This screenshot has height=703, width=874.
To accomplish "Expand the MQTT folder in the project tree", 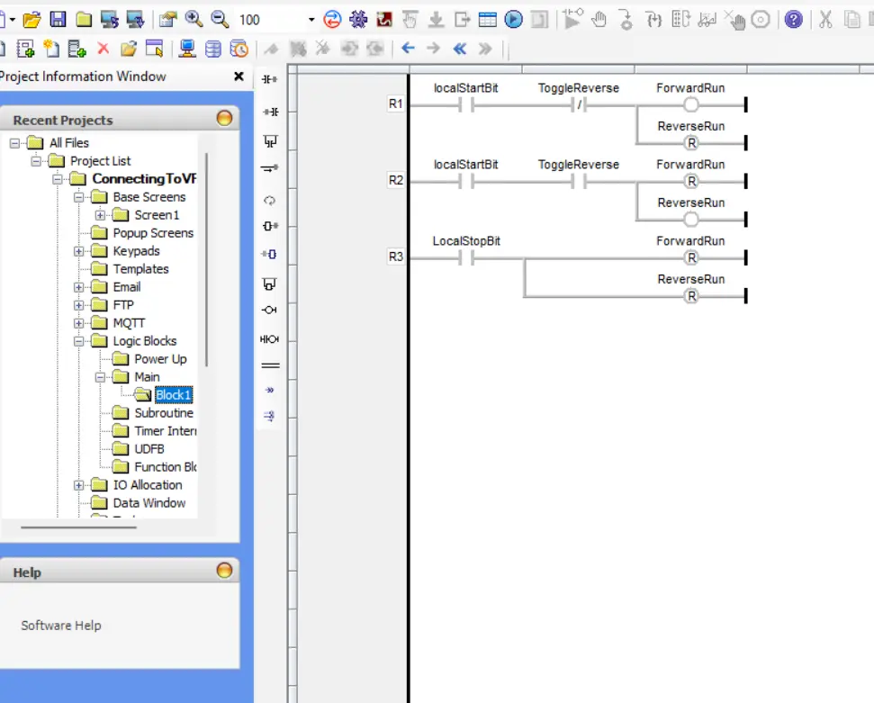I will [77, 323].
